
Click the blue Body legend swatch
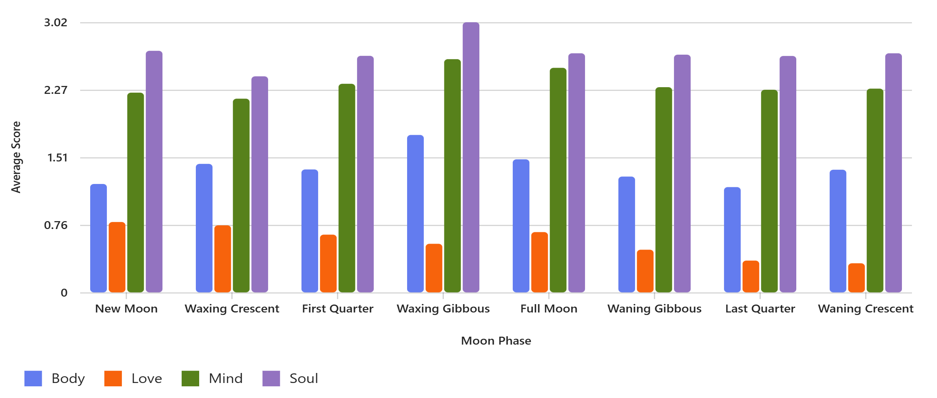[33, 378]
